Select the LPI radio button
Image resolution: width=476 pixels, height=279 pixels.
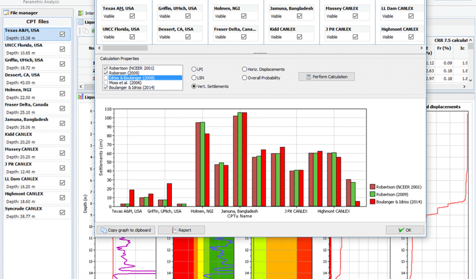[194, 69]
